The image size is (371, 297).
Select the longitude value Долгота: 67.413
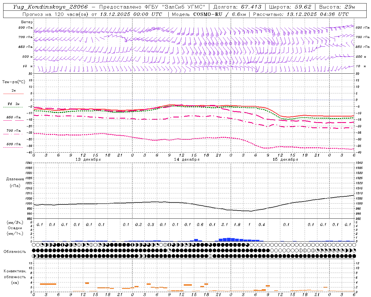237,7
